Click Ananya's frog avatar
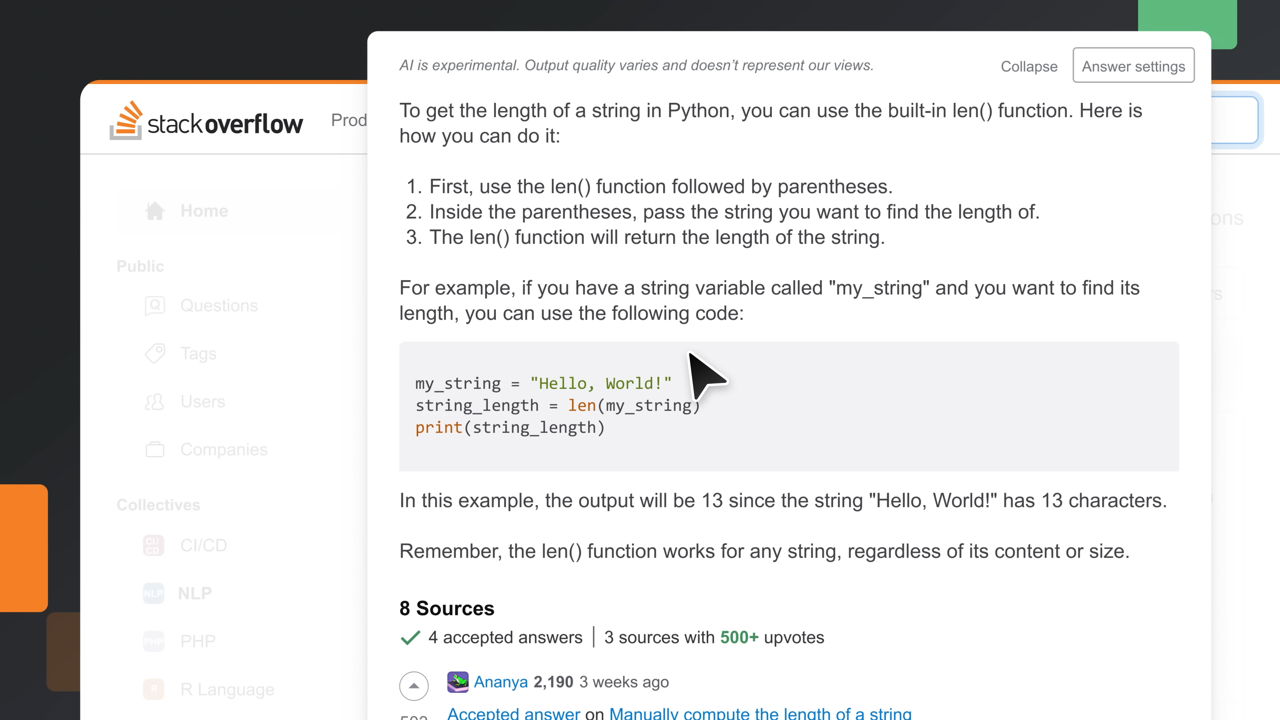 click(458, 682)
